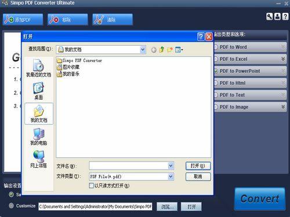The height and width of the screenshot is (217, 290).
Task: Select the Network Places (网上邻居) shortcut
Action: tap(39, 159)
